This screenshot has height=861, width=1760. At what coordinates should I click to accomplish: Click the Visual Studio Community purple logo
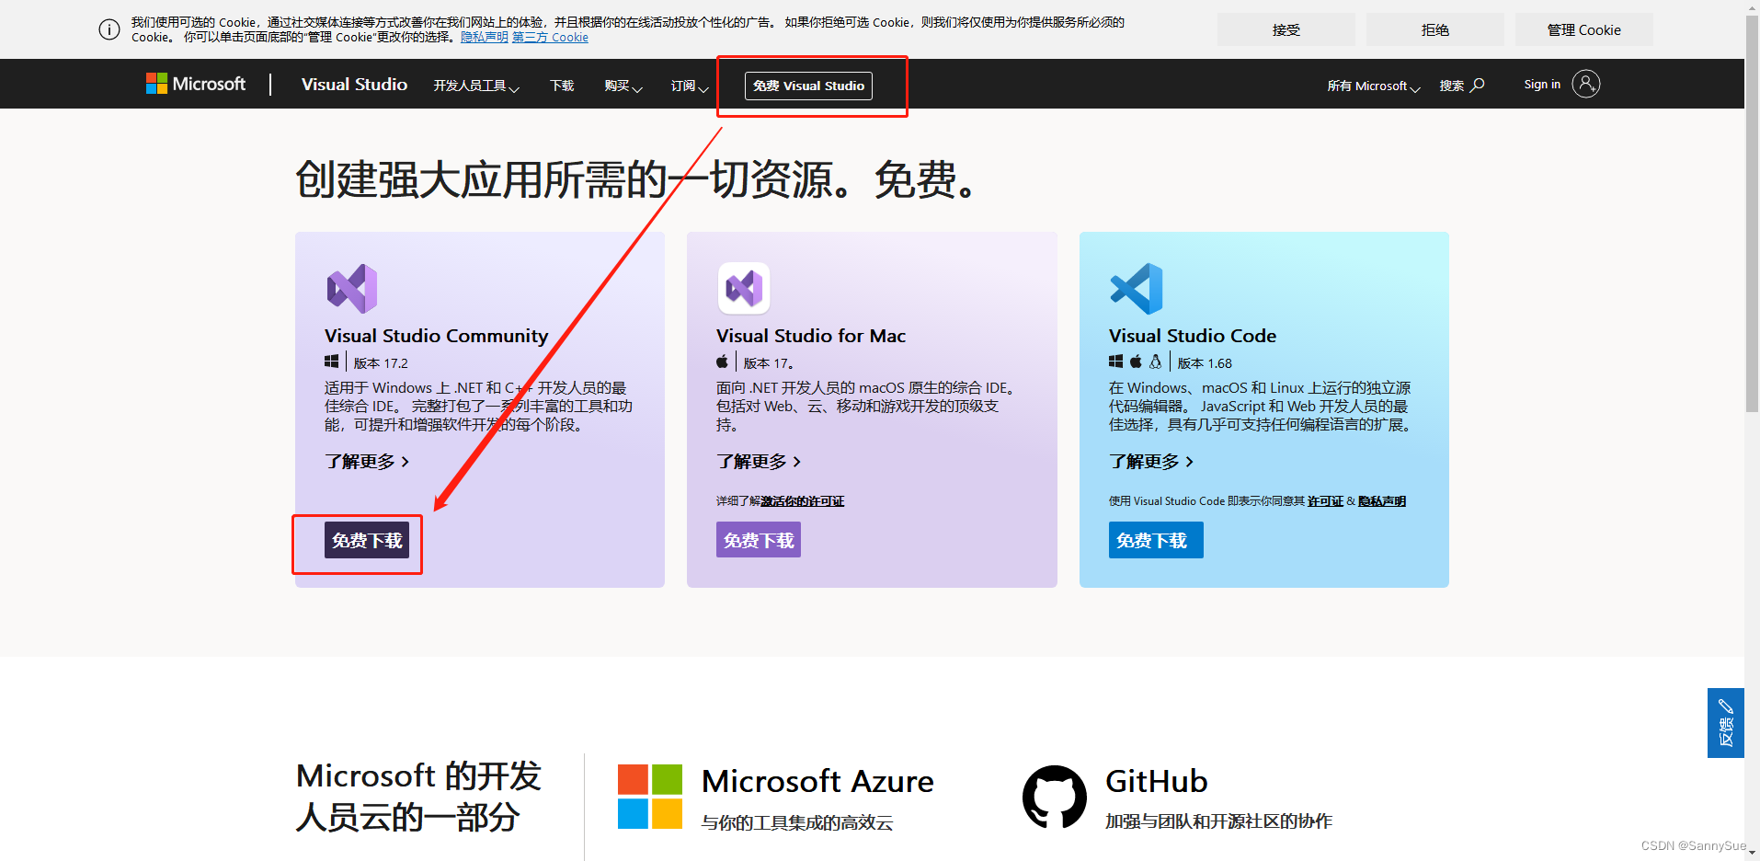coord(352,289)
